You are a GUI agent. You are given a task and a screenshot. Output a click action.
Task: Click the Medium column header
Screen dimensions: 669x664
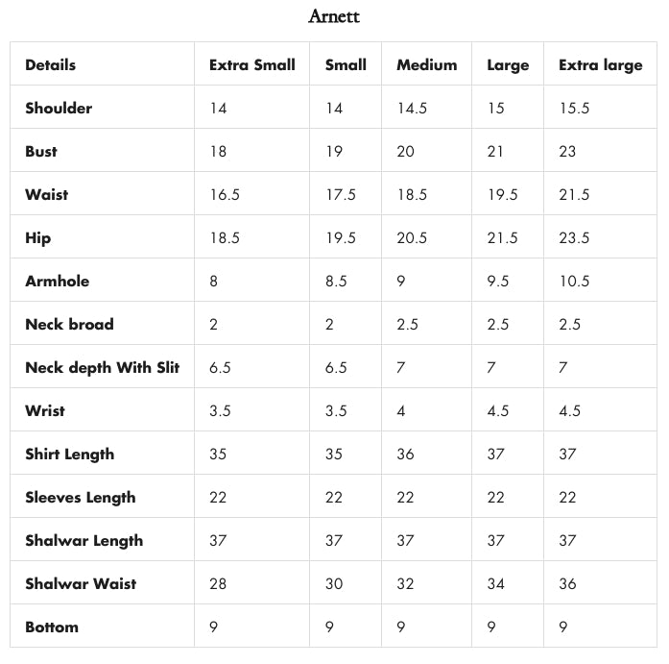[x=426, y=65]
